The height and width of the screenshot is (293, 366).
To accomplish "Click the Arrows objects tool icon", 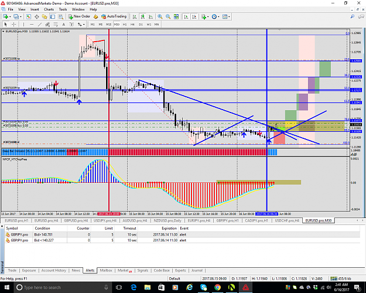I will [x=80, y=24].
